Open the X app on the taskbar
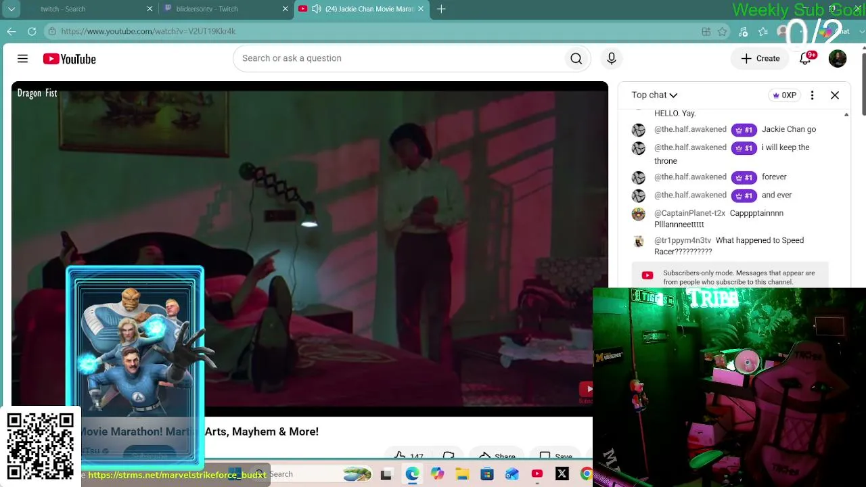 tap(562, 474)
